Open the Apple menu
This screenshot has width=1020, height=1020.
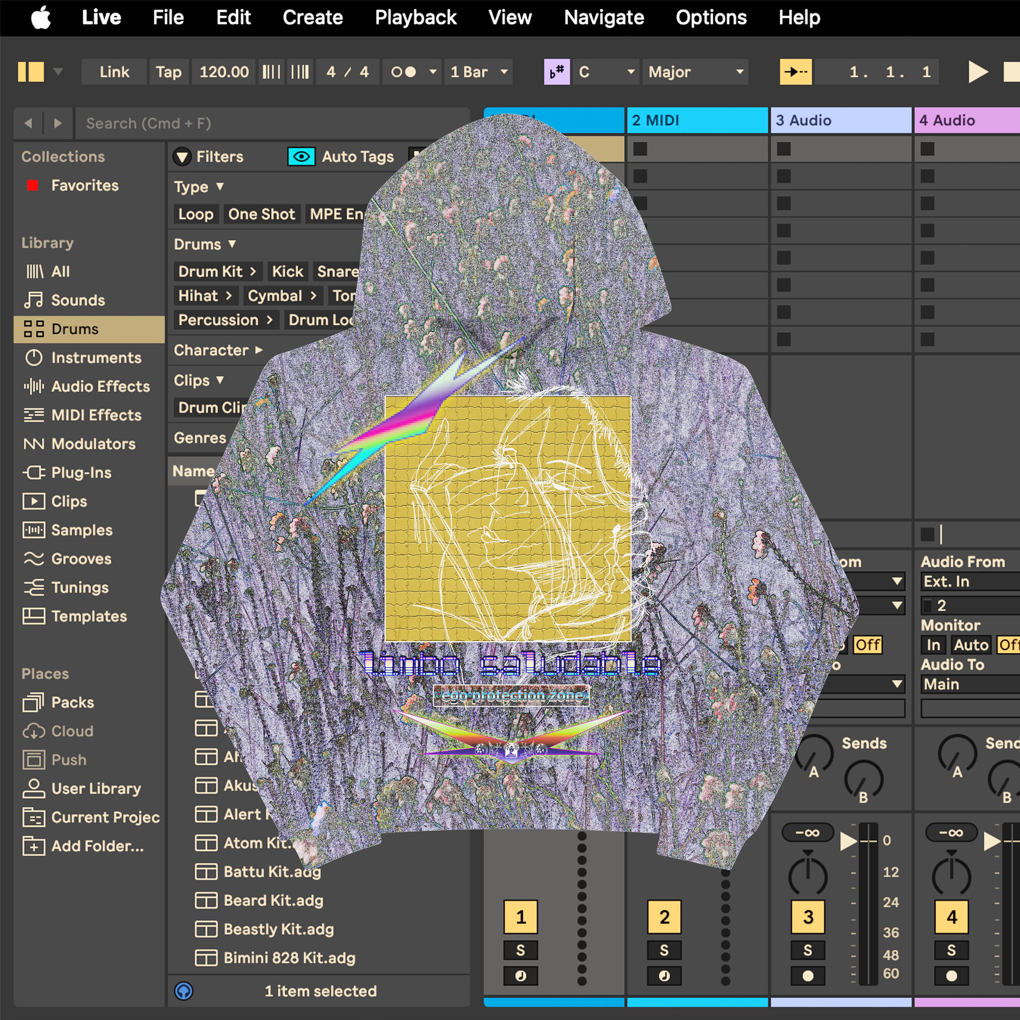[41, 18]
